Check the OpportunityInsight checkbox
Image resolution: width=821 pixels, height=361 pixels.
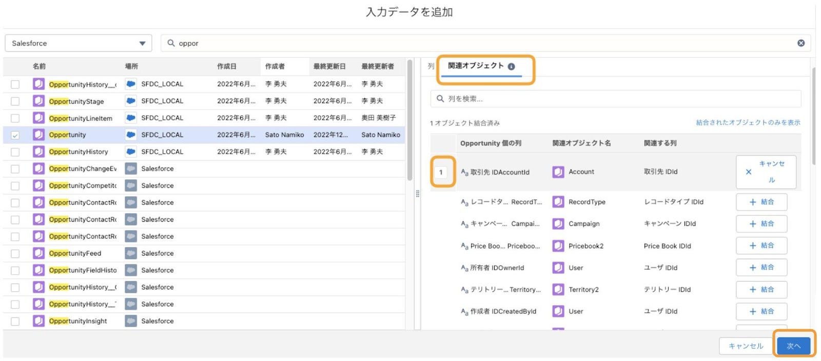(15, 321)
